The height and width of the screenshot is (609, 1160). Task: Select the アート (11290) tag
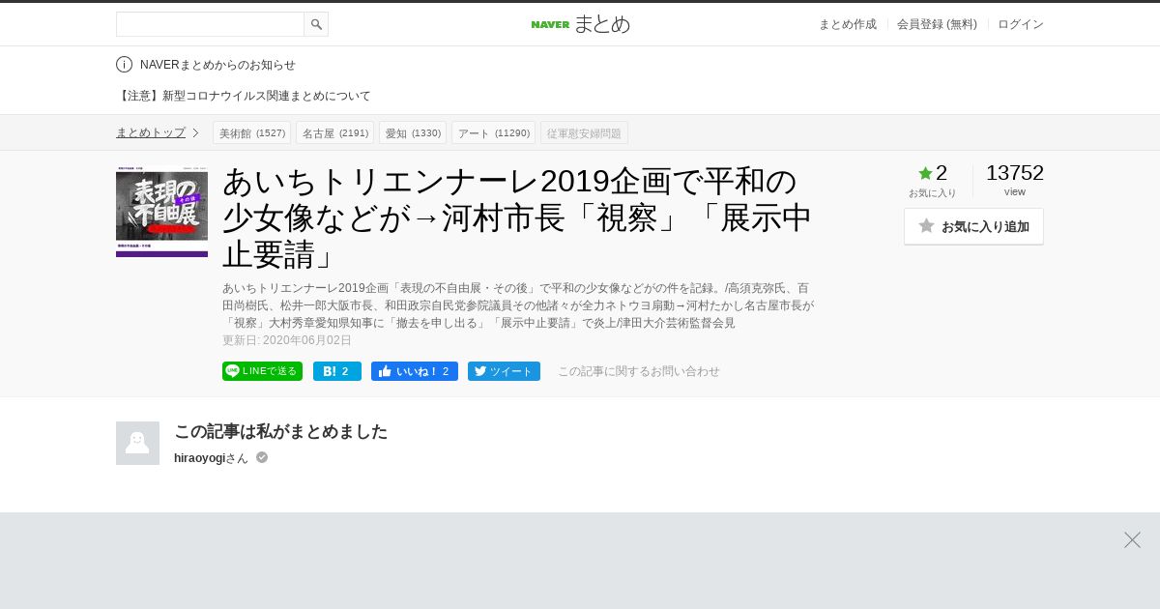(493, 132)
